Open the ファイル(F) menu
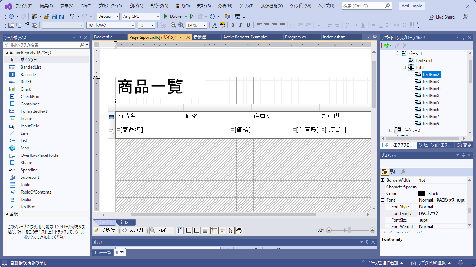476x267 pixels. (x=24, y=6)
